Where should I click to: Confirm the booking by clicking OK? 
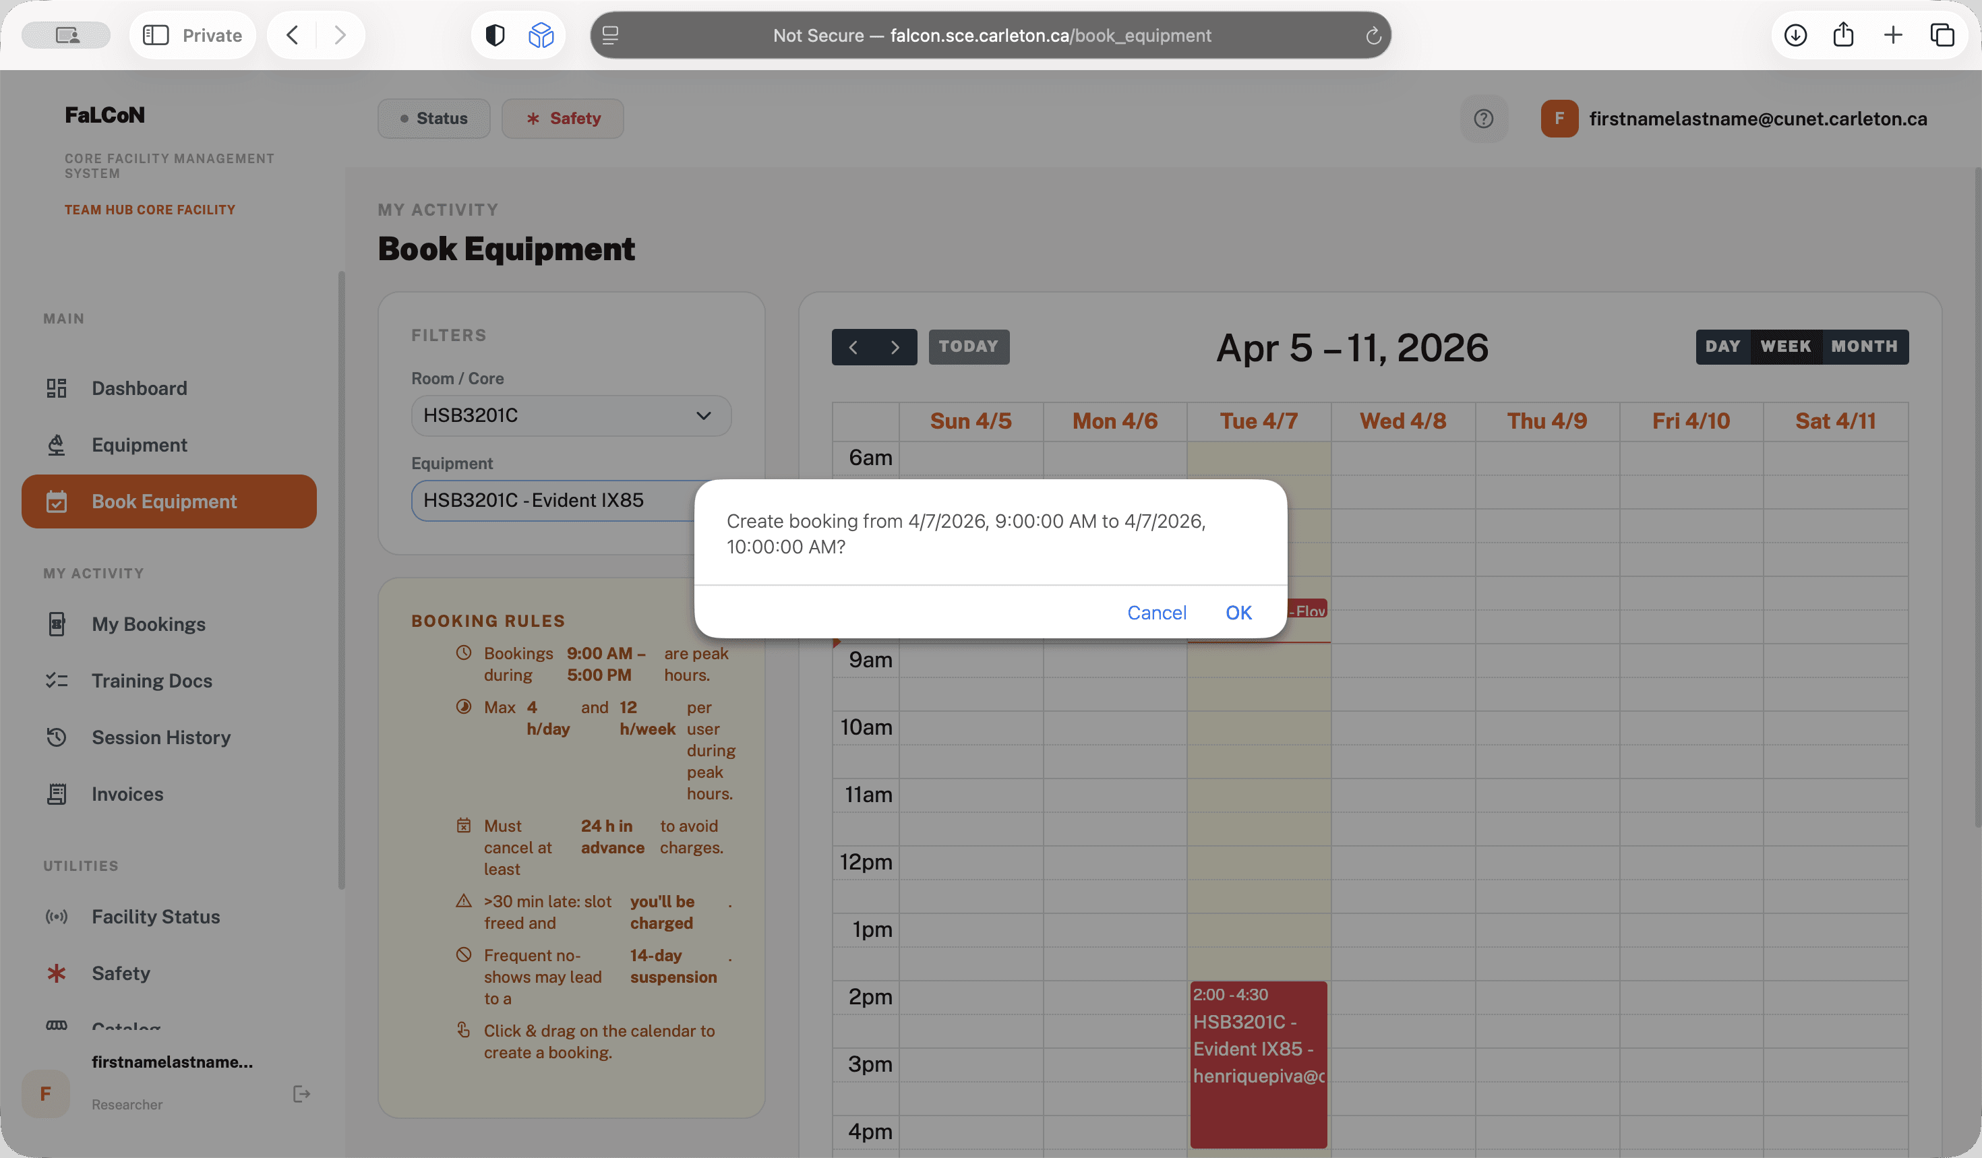tap(1238, 613)
